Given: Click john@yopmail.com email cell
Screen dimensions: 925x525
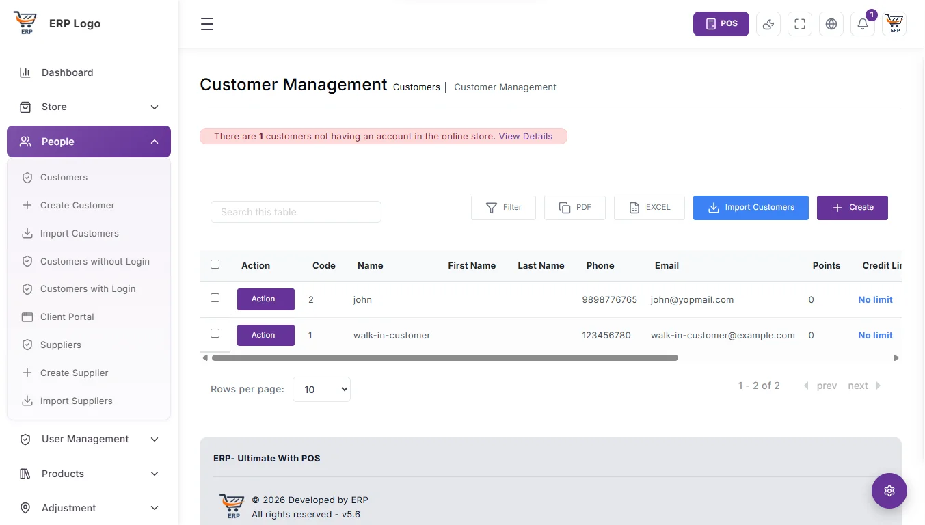Looking at the screenshot, I should point(692,299).
